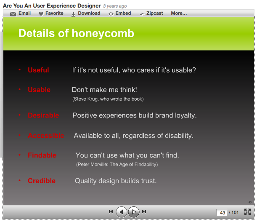Go to the previous slide
The width and height of the screenshot is (257, 222).
pos(122,211)
